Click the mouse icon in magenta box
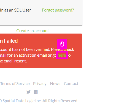 point(62,44)
